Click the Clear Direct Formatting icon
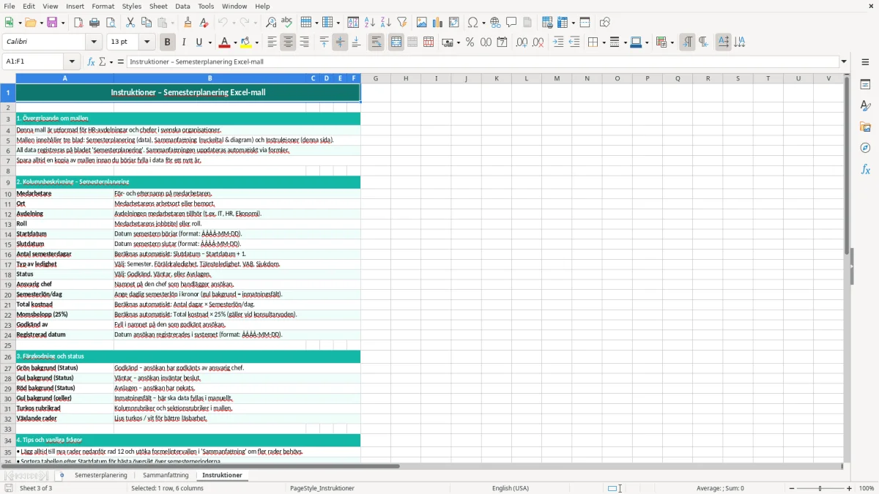 [x=204, y=23]
